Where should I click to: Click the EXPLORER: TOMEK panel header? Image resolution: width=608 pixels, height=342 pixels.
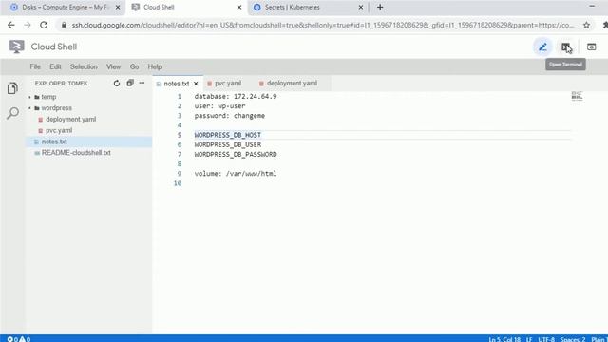[61, 84]
